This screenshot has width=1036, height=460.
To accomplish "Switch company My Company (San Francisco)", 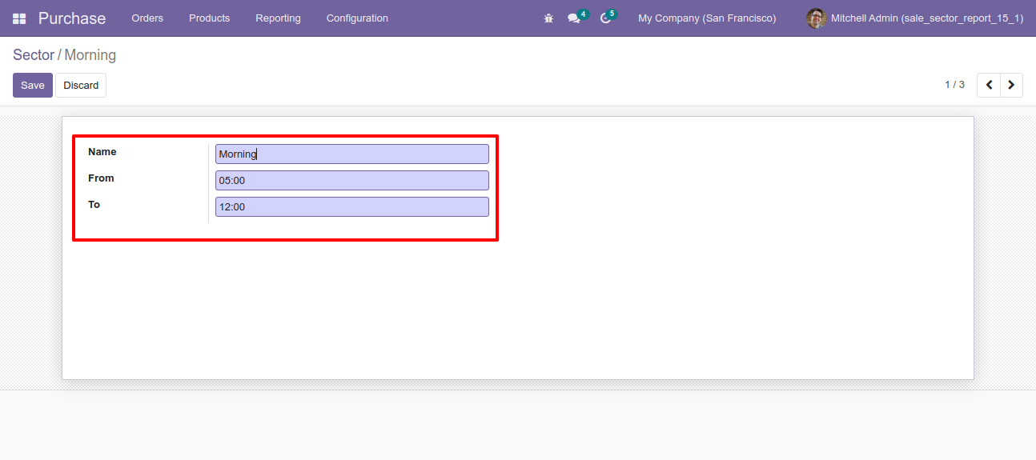I will click(x=707, y=18).
